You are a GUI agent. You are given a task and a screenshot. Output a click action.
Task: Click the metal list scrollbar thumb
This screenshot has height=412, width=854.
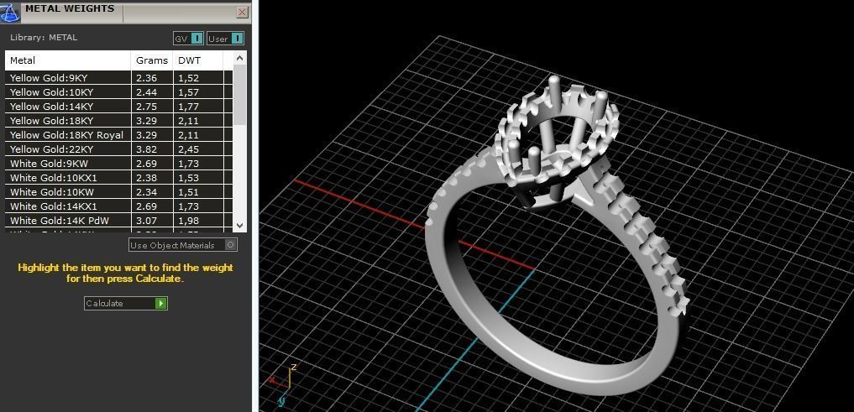tap(239, 94)
